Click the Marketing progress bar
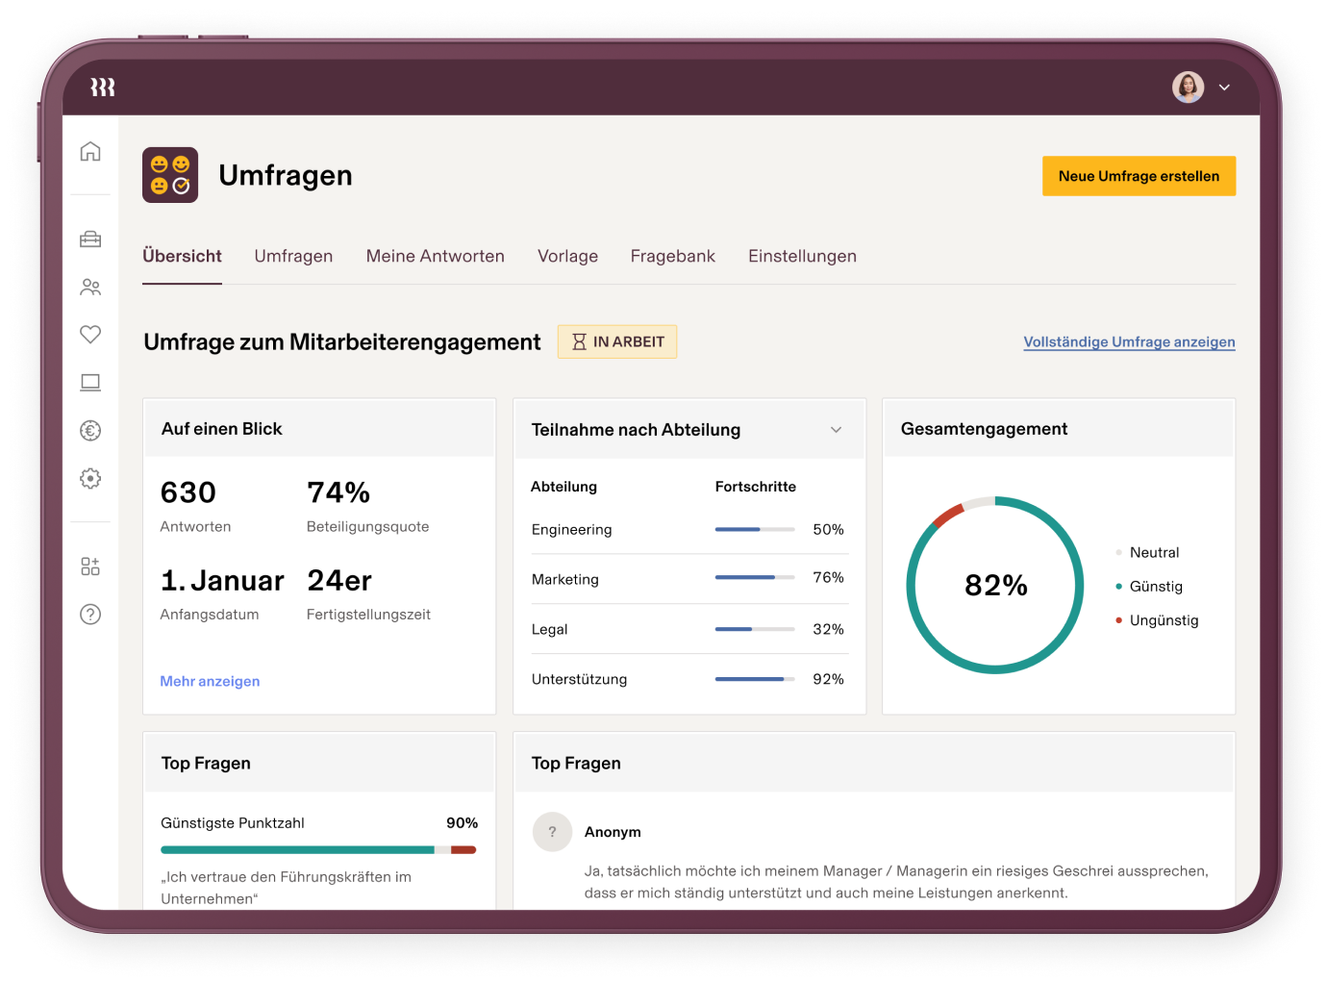1327x982 pixels. pos(754,578)
